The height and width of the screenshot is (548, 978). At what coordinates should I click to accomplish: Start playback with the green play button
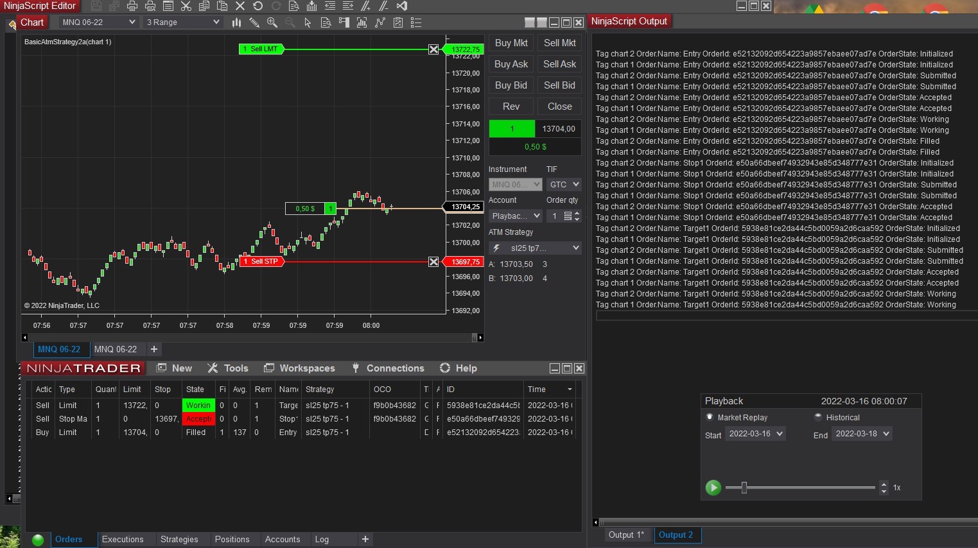(x=713, y=488)
